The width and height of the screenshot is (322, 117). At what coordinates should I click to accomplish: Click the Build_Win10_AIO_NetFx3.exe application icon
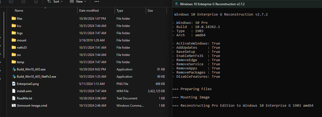[14, 77]
